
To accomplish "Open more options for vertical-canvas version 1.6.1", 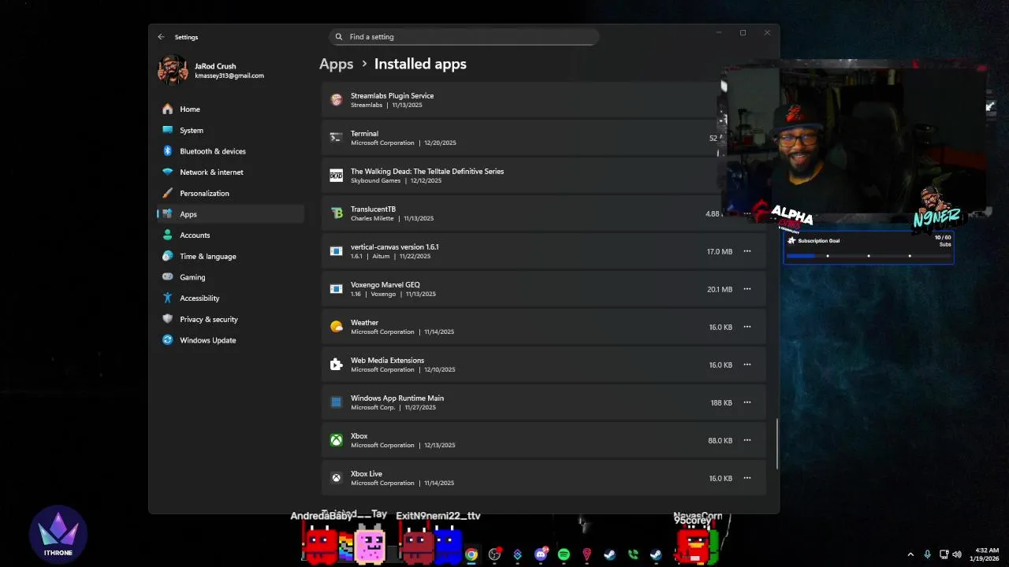I will (747, 251).
